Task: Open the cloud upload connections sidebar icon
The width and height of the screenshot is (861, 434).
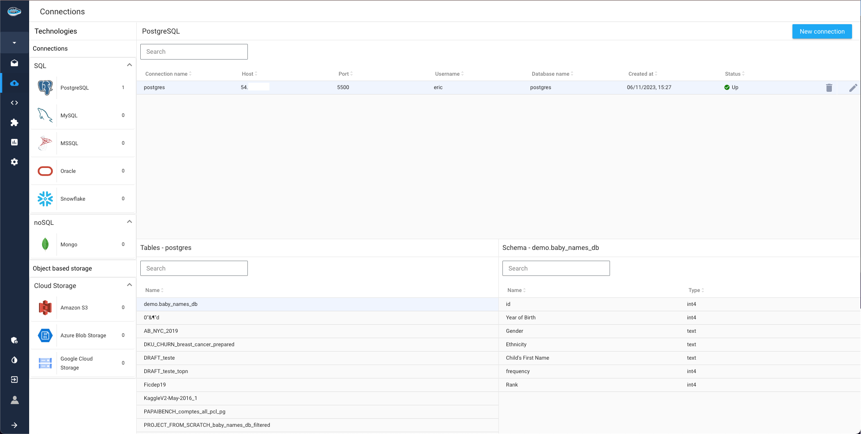Action: [x=14, y=83]
